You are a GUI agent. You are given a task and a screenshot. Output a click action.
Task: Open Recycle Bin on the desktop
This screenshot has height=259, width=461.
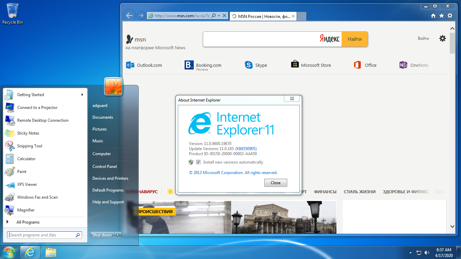[x=12, y=14]
